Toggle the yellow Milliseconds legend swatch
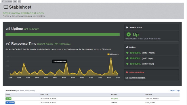 click(x=108, y=54)
